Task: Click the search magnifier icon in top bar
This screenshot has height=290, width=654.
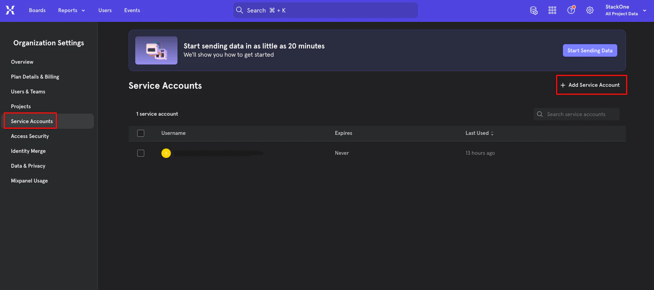Action: (240, 10)
